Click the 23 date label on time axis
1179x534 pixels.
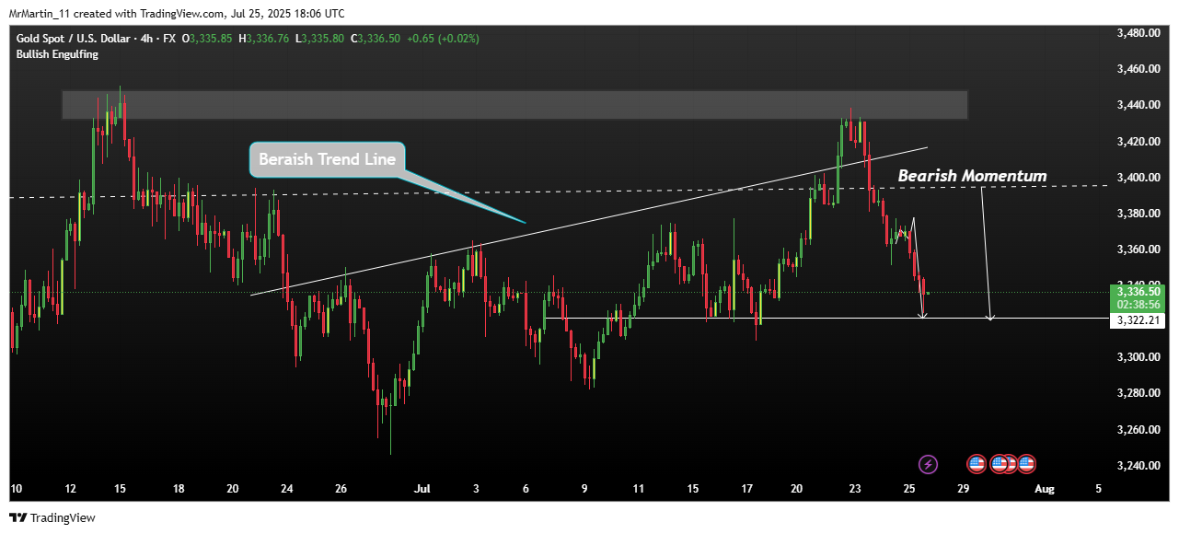click(855, 489)
